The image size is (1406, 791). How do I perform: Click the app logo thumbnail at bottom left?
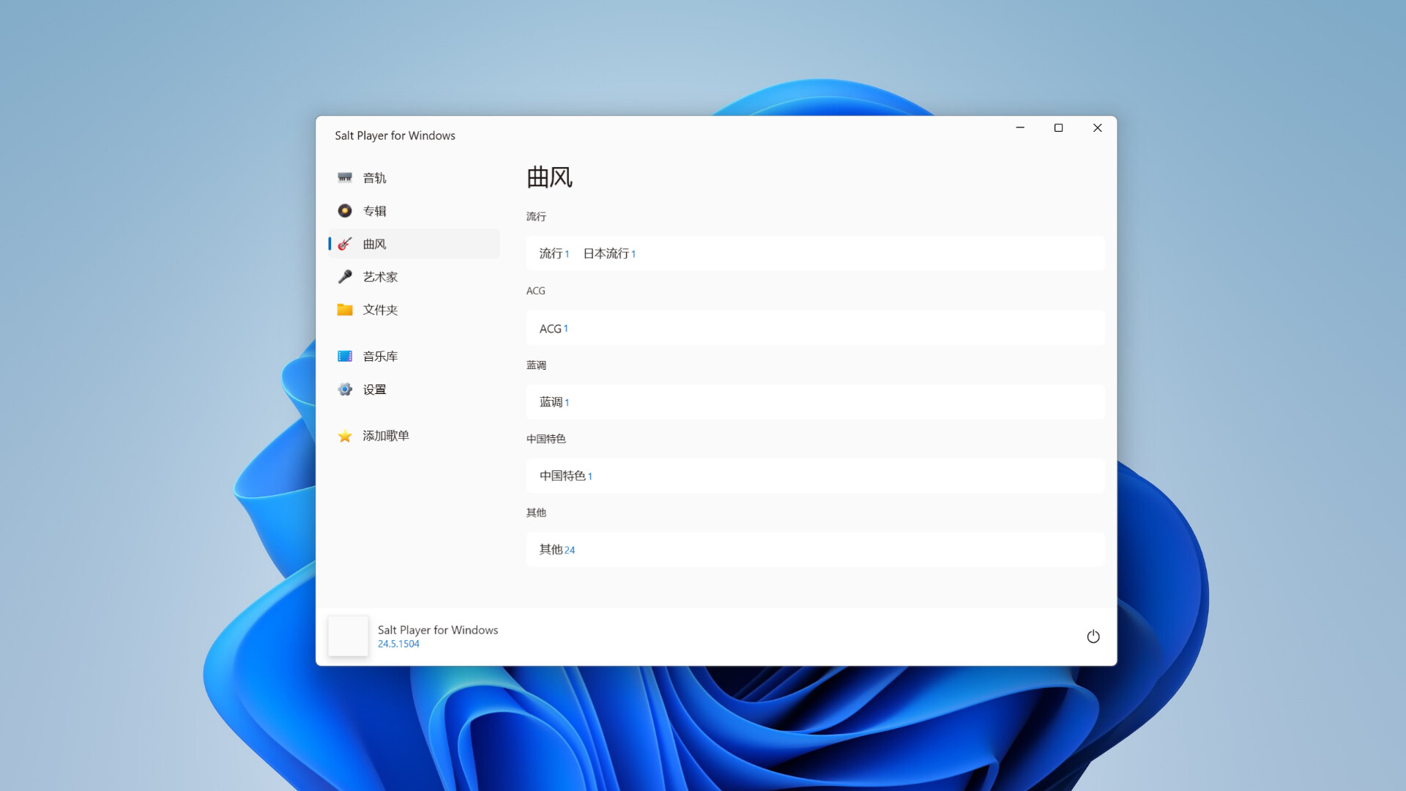point(348,636)
